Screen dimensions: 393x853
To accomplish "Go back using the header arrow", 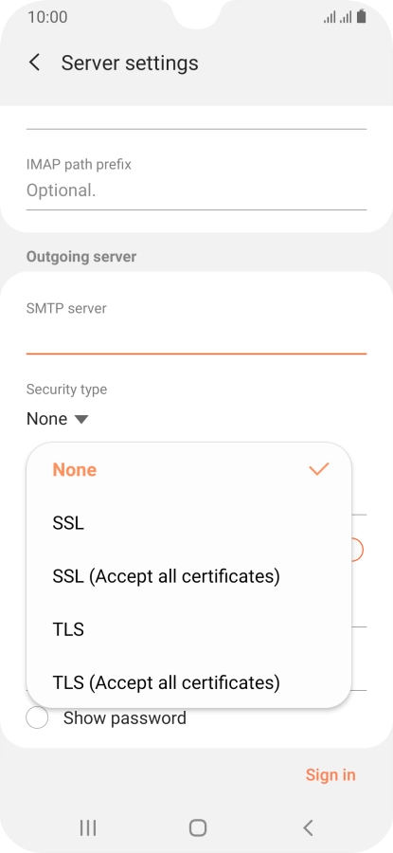I will (x=34, y=63).
